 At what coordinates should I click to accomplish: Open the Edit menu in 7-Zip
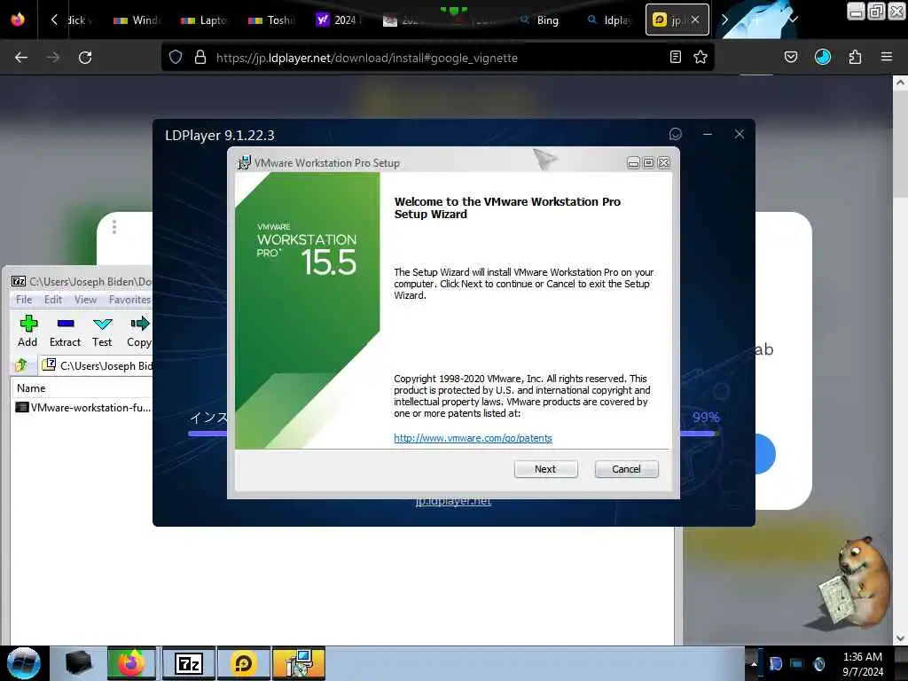click(x=52, y=300)
